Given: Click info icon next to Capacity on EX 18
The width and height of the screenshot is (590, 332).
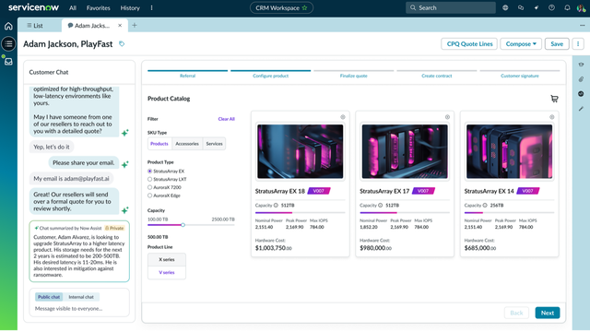Looking at the screenshot, I should (x=276, y=205).
